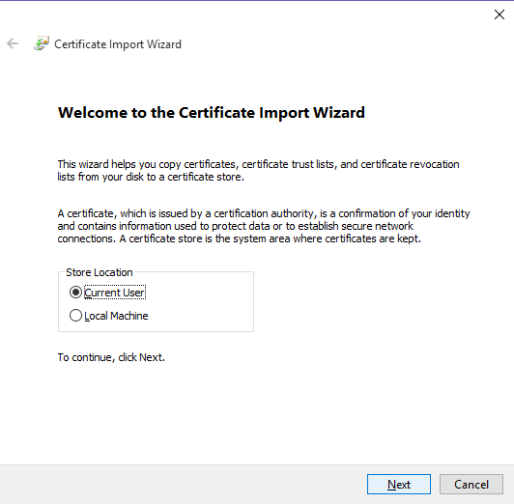Select the Local Machine radio circle
This screenshot has width=514, height=504.
(75, 316)
